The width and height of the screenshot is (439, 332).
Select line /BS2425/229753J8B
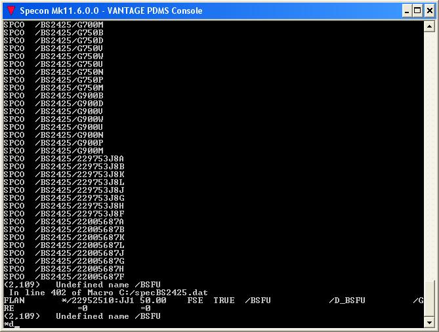click(x=64, y=166)
